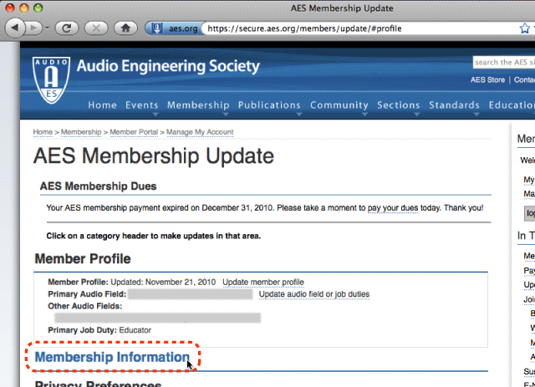Image resolution: width=535 pixels, height=387 pixels.
Task: Click the URL address field
Action: coord(359,28)
